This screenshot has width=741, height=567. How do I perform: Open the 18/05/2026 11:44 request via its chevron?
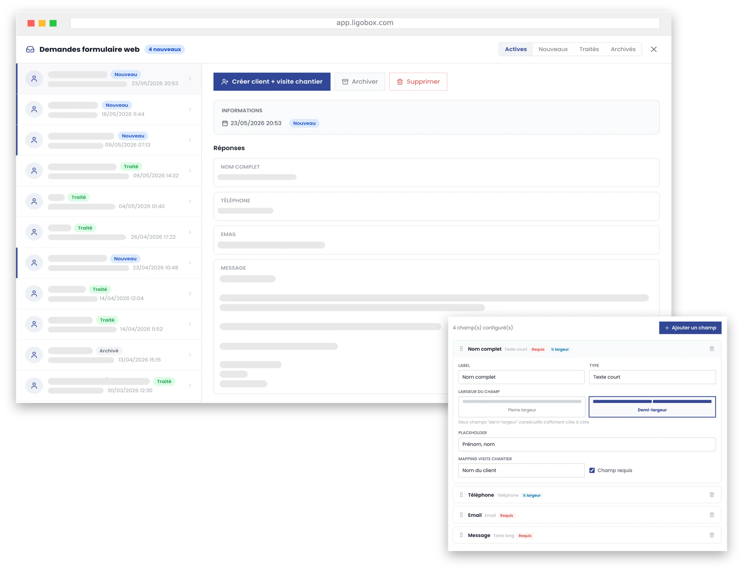(x=190, y=109)
